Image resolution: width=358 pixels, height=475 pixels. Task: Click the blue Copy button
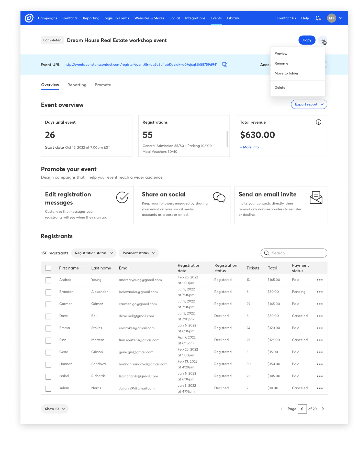click(307, 40)
